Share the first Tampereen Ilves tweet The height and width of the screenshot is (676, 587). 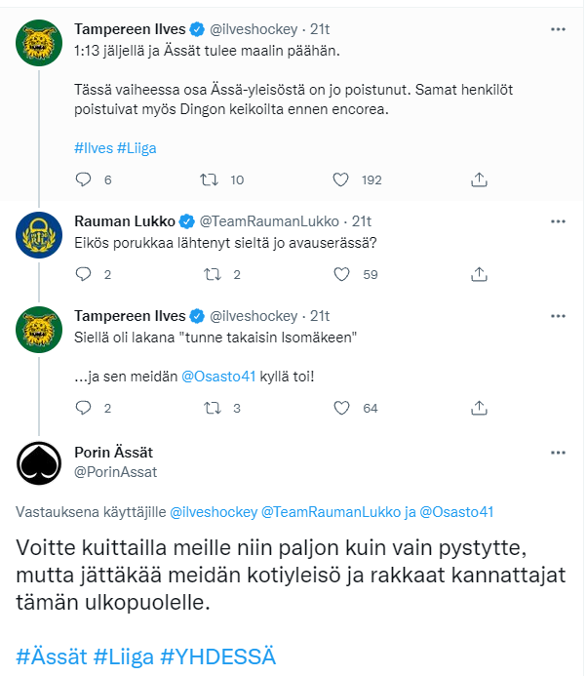coord(479,179)
